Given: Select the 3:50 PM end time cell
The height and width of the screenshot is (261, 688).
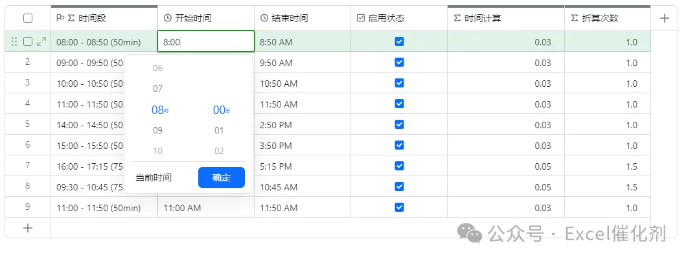Looking at the screenshot, I should [x=303, y=145].
